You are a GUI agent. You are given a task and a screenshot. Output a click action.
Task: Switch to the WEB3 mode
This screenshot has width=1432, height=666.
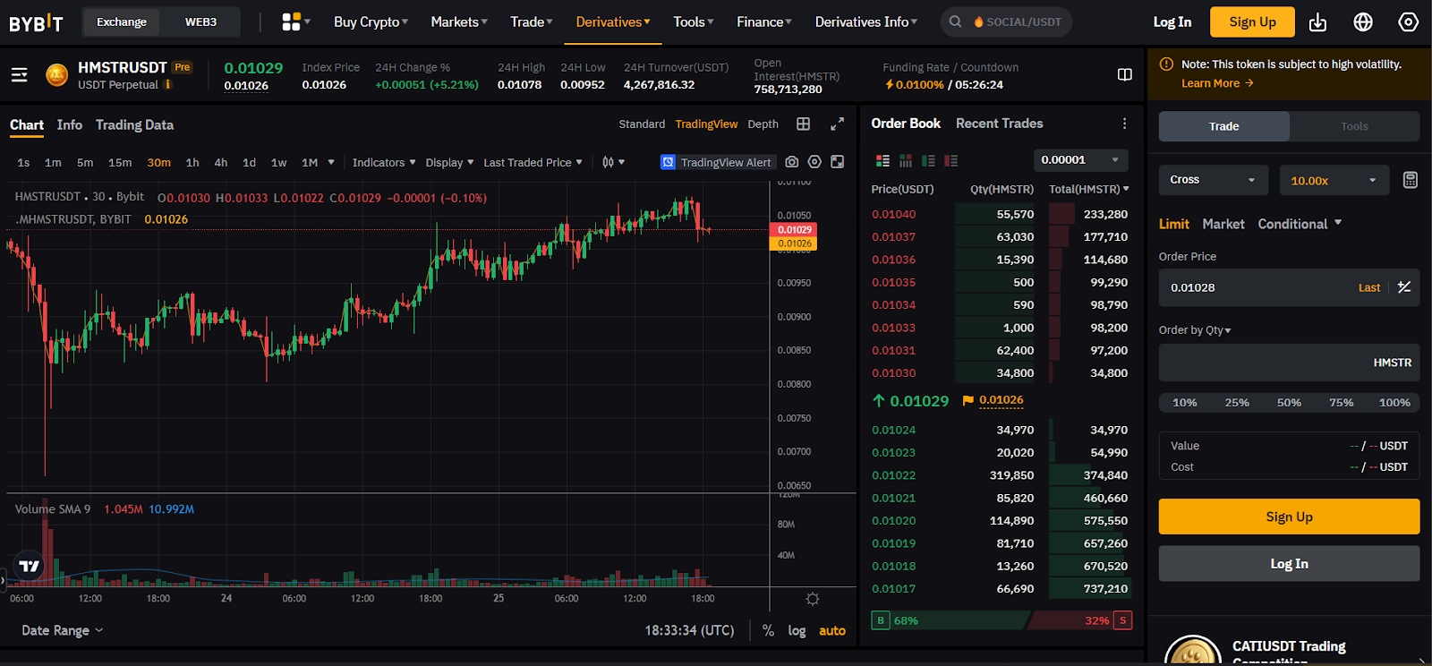point(200,21)
